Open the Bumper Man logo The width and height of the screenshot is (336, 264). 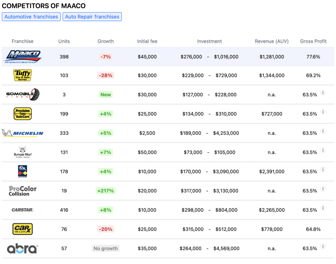[x=23, y=152]
